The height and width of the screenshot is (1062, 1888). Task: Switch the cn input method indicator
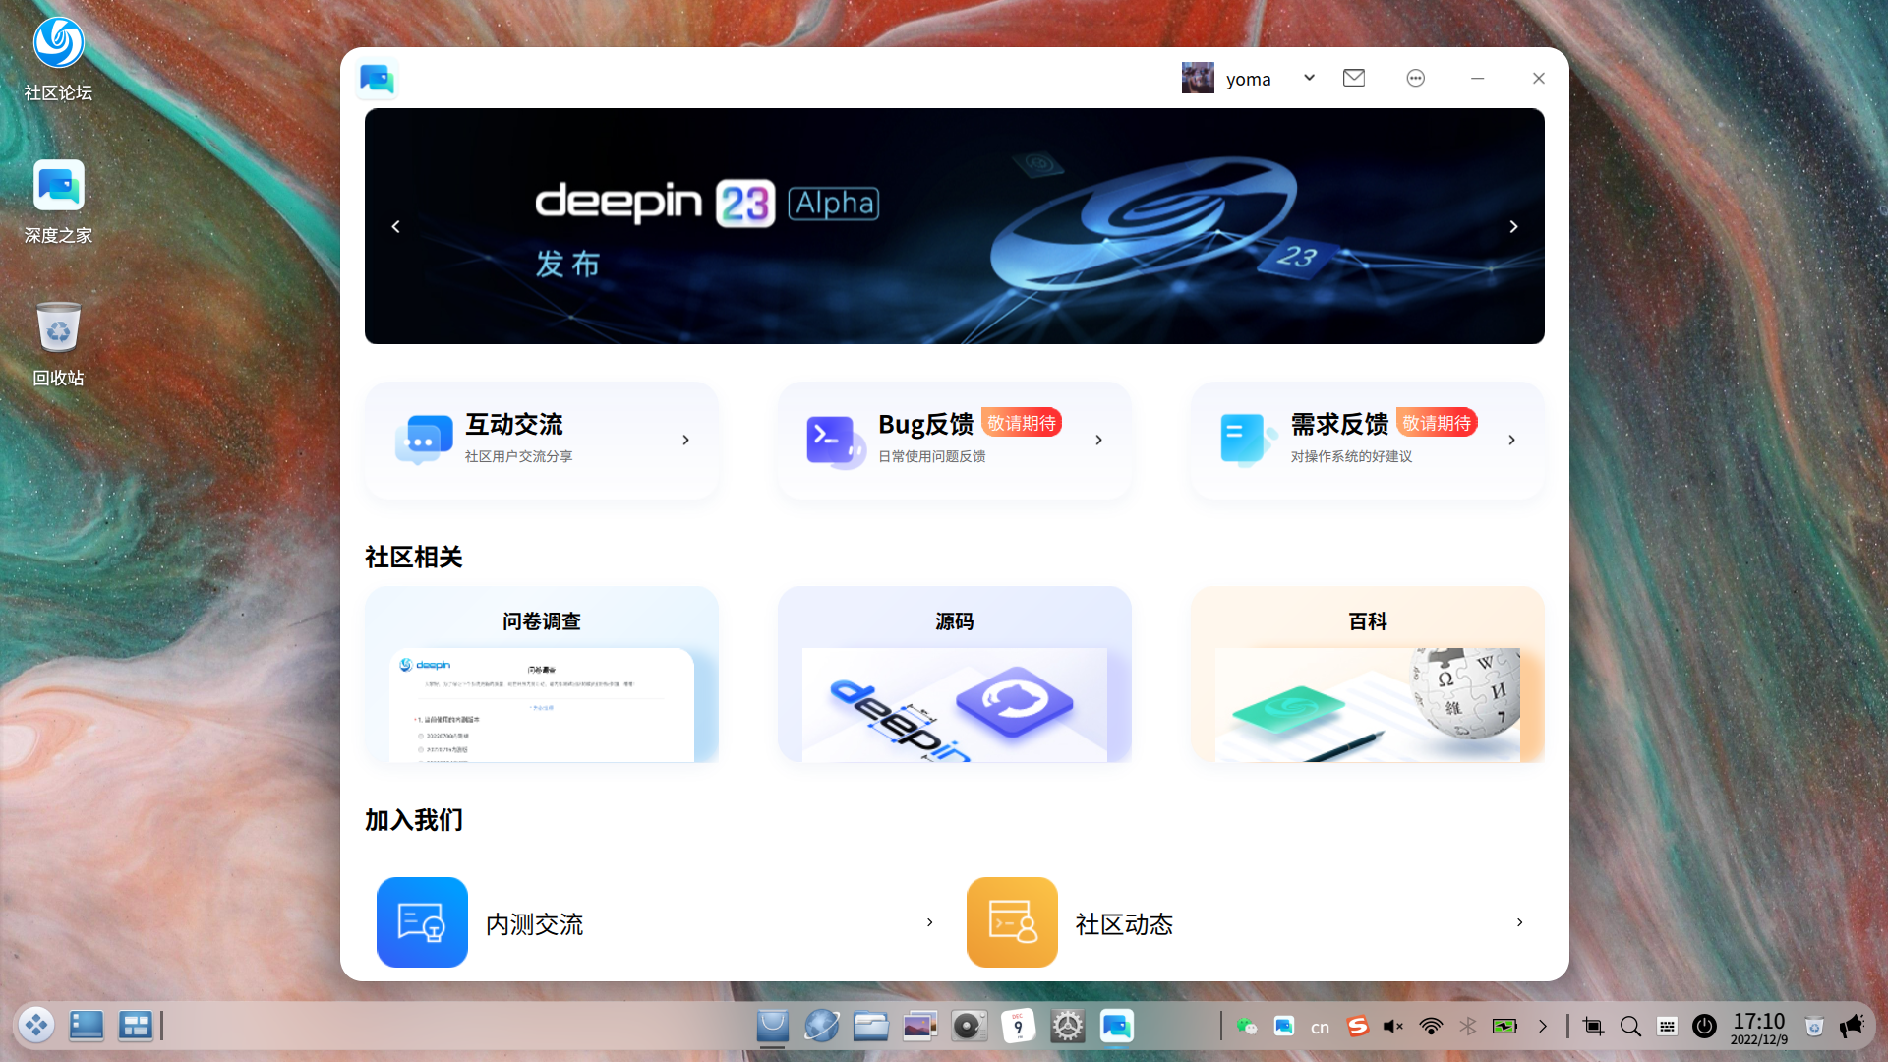point(1320,1028)
